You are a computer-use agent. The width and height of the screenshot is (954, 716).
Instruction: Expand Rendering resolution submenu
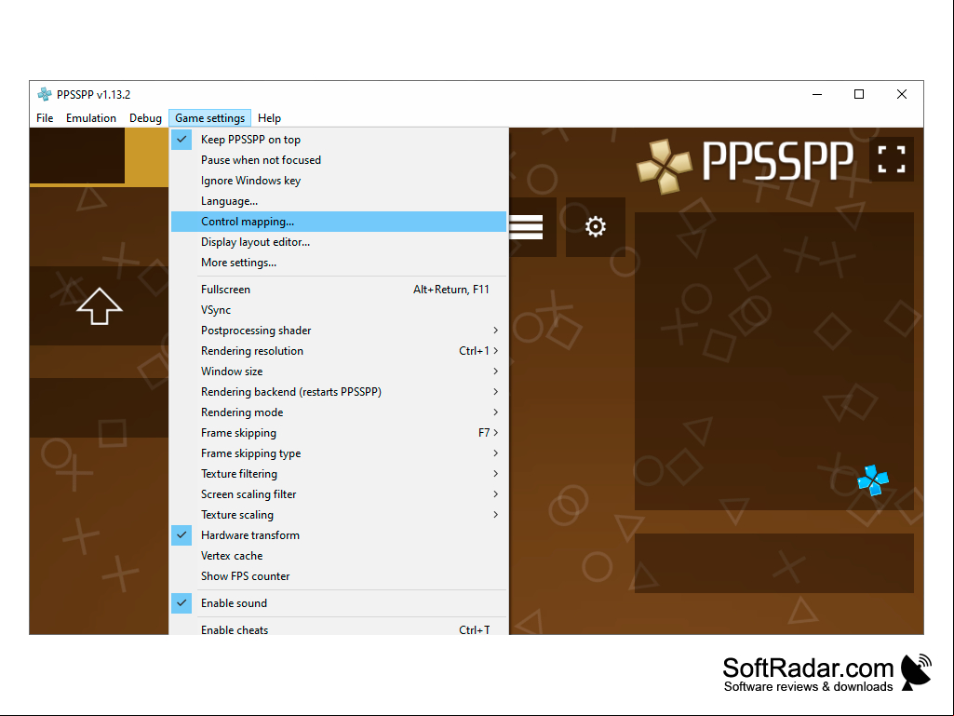tap(338, 351)
